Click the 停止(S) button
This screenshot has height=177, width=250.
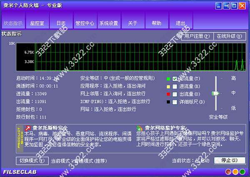230,160
